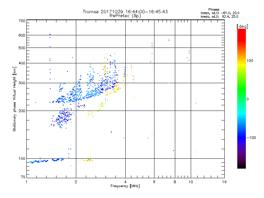
Task: Click the 'mean, sd,X: 92.4, 25.0' line
Action: point(219,16)
